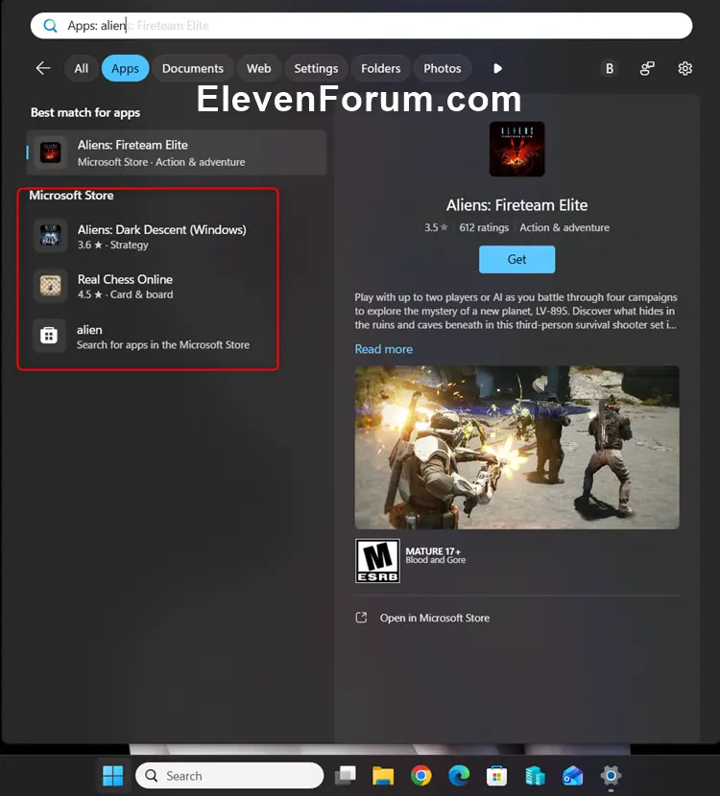Click the Aliens: Fireteam Elite cover art
720x796 pixels.
[x=516, y=149]
